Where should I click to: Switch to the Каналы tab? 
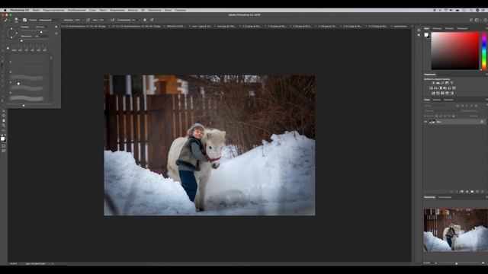(437, 100)
